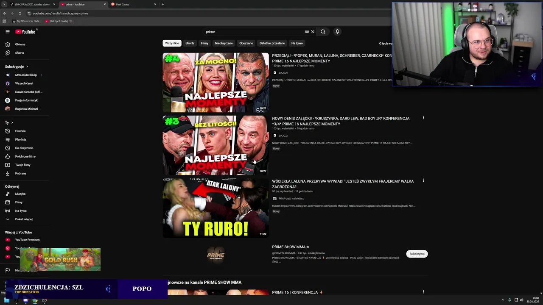This screenshot has width=543, height=305.
Task: Expand the Subskrypcje section chevron
Action: pyautogui.click(x=27, y=67)
